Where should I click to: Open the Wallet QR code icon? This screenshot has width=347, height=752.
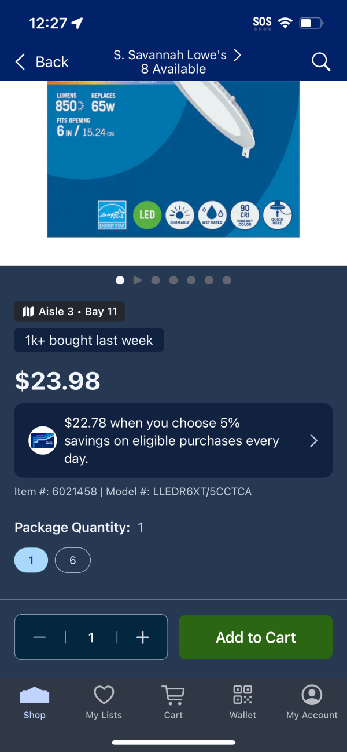(242, 694)
